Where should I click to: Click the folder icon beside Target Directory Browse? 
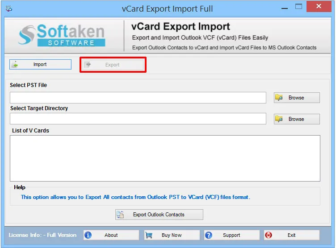coord(279,119)
